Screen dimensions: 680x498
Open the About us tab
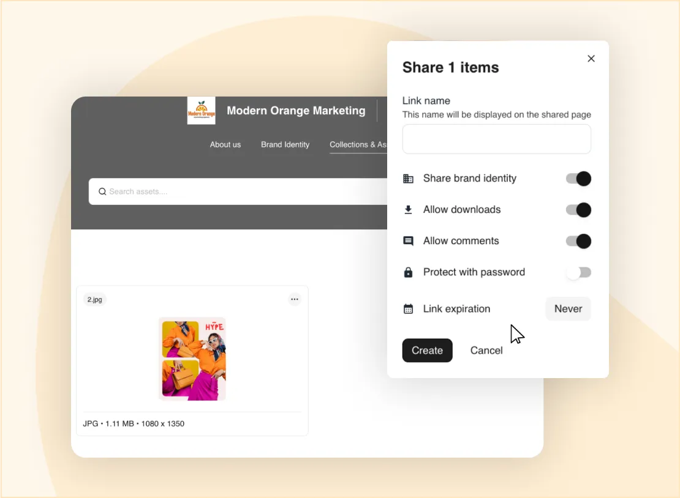(x=225, y=144)
